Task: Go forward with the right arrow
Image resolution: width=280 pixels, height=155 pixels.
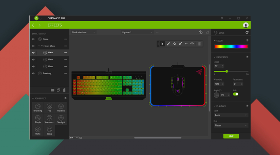Action: [40, 25]
